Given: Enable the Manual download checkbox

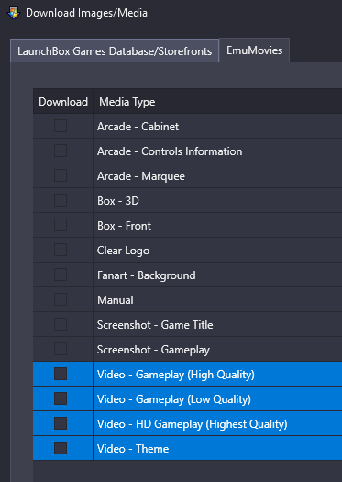Looking at the screenshot, I should click(x=61, y=299).
